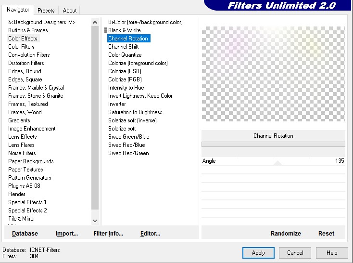Click the Angle value 135
Viewport: 353px width, 263px height.
[x=340, y=161]
